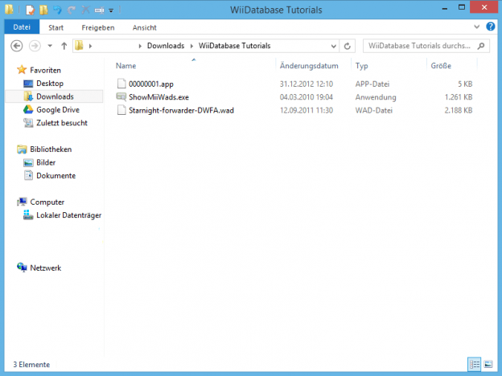Switch to the Start ribbon tab

click(x=56, y=28)
